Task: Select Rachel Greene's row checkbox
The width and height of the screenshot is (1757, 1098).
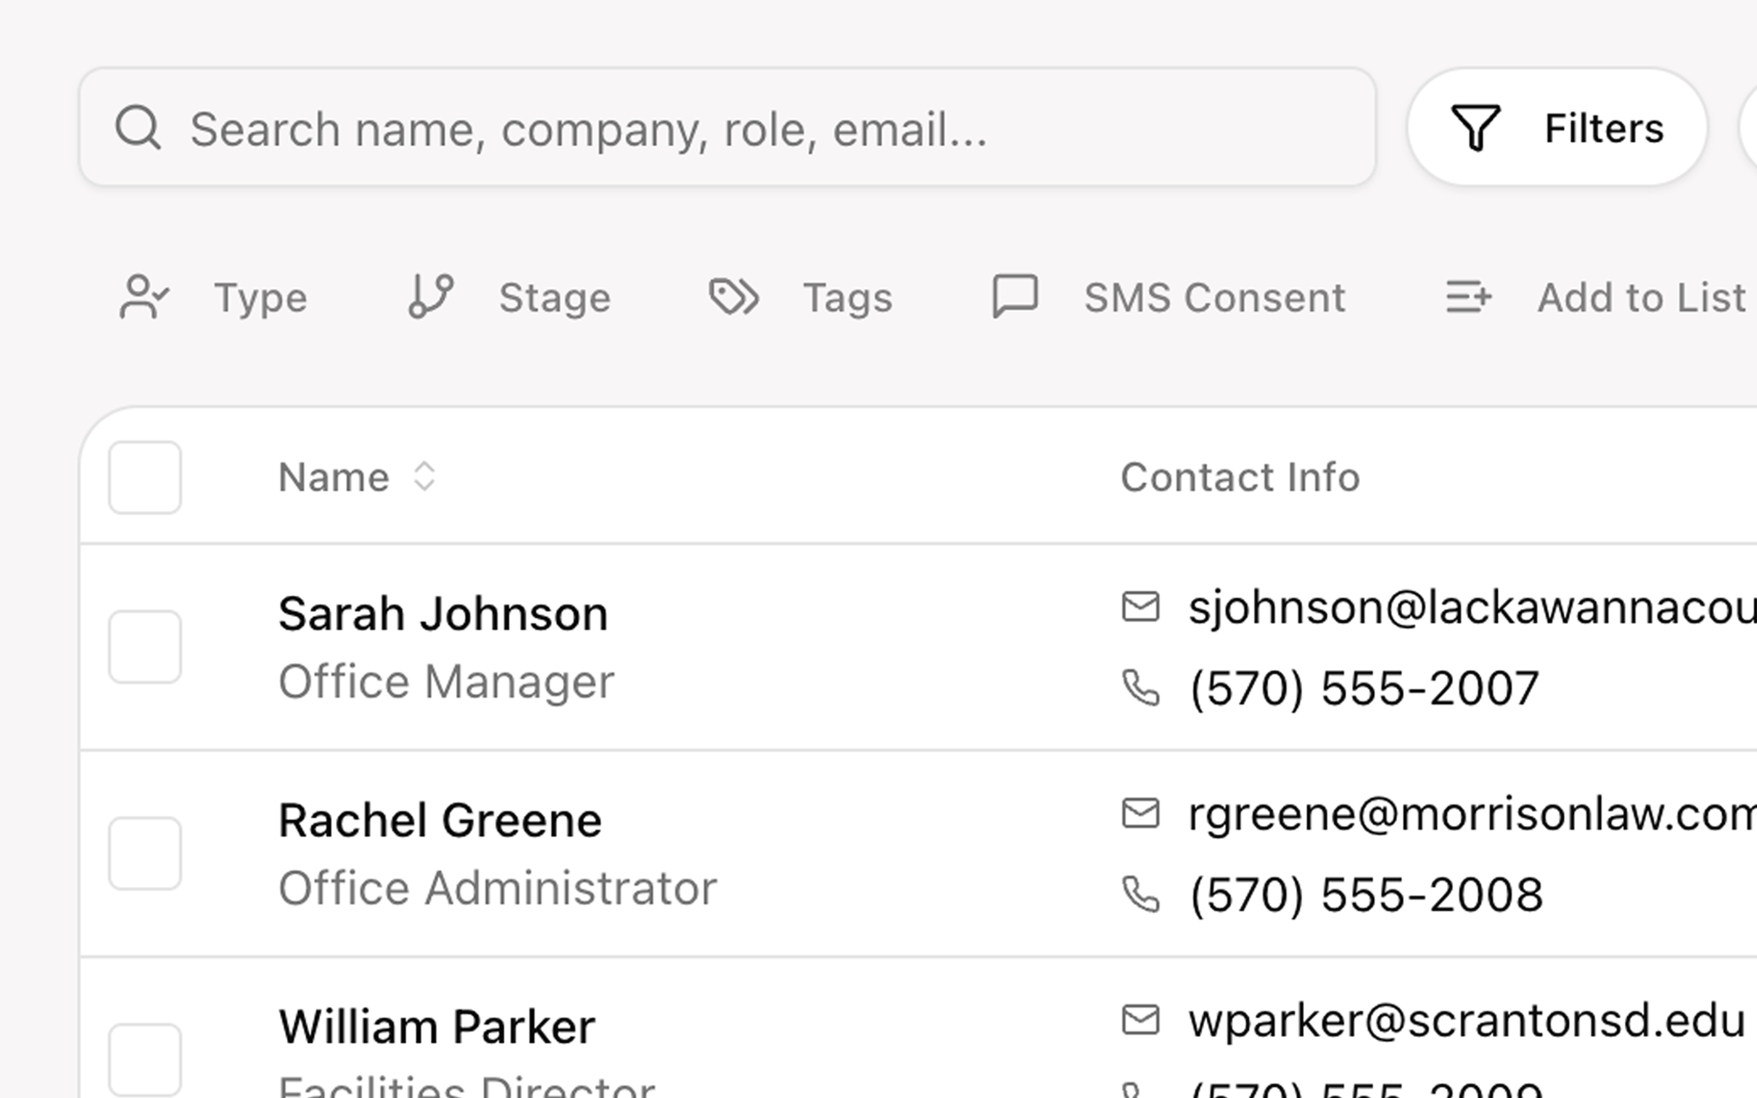Action: 144,853
